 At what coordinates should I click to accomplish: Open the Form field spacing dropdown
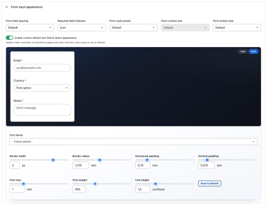click(x=30, y=28)
